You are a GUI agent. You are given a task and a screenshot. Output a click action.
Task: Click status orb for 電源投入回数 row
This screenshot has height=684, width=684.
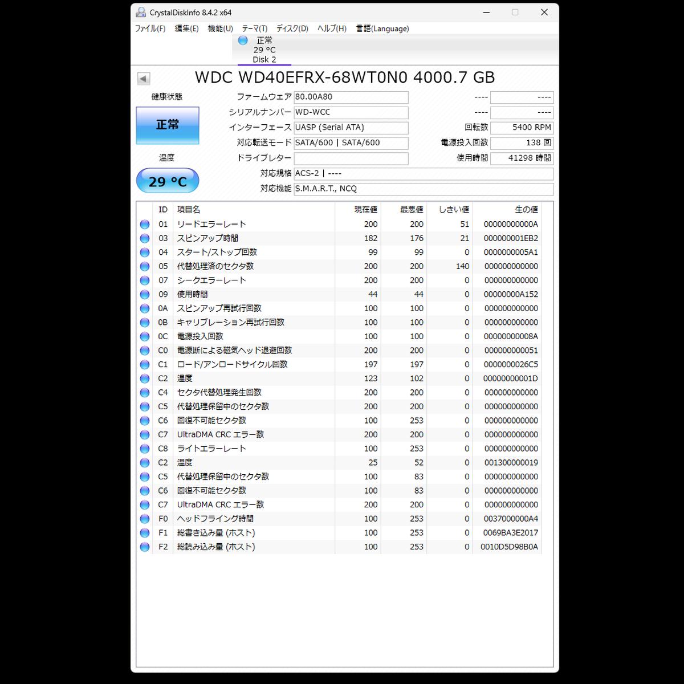click(x=145, y=337)
